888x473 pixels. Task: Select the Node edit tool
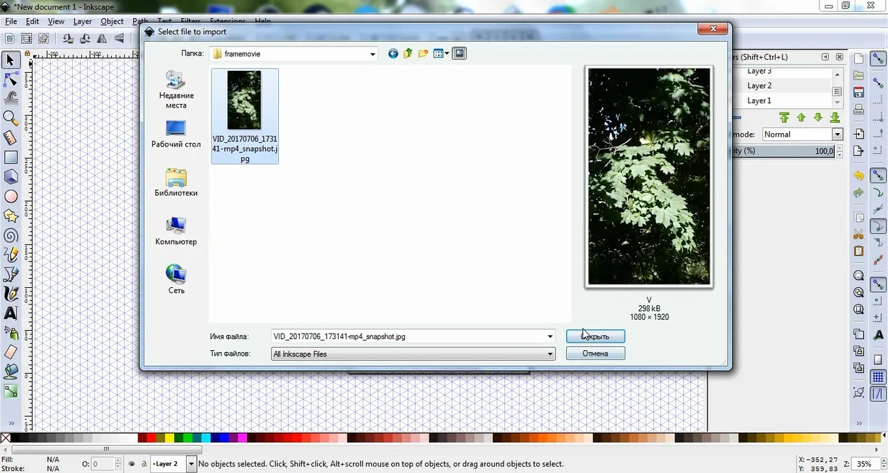[10, 80]
